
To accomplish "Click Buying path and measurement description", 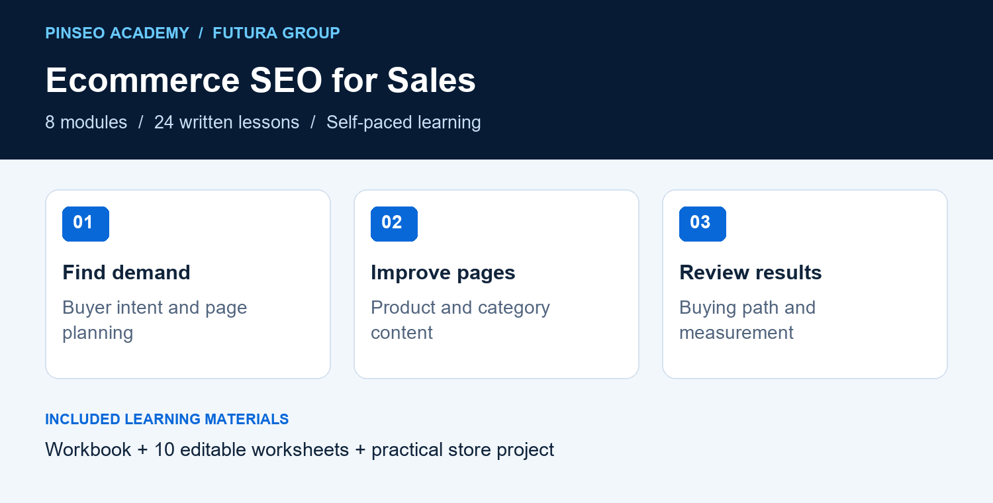I will click(x=747, y=320).
